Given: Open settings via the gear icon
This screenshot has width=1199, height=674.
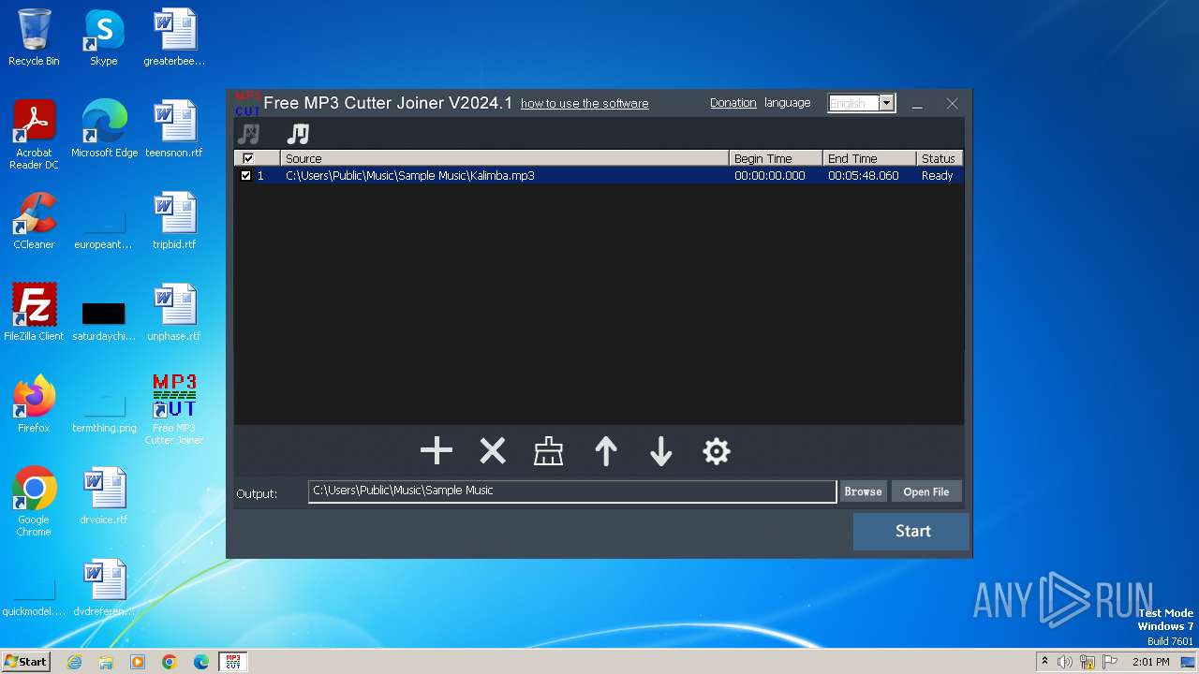Looking at the screenshot, I should pos(717,451).
